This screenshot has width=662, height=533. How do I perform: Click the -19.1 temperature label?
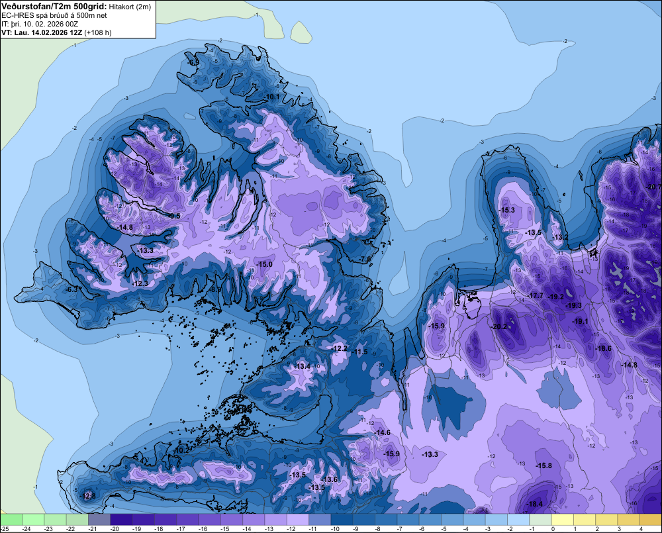click(x=580, y=321)
